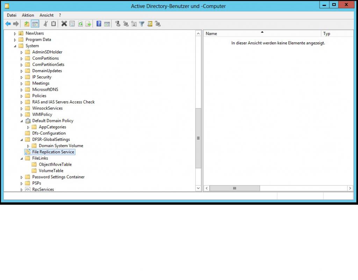
Task: Sort by the Typ column header
Action: point(337,33)
